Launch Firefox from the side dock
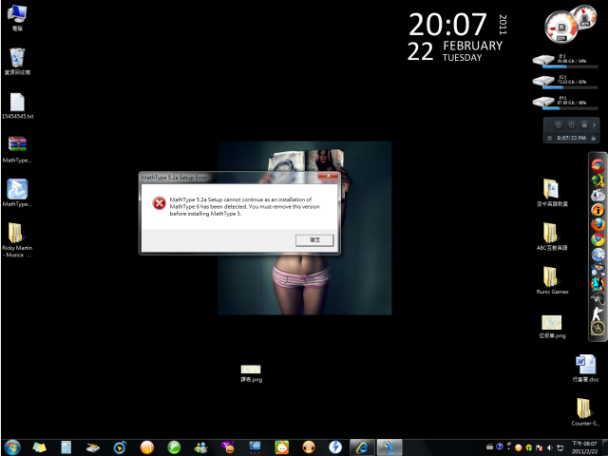The image size is (608, 456). 598,224
